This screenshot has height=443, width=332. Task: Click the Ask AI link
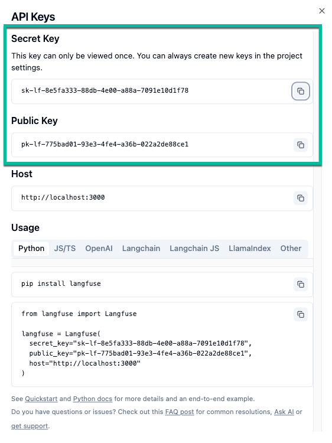pos(284,412)
